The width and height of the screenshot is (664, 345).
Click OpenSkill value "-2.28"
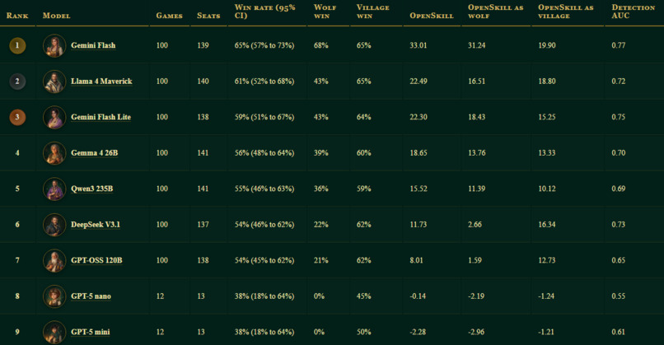point(418,332)
